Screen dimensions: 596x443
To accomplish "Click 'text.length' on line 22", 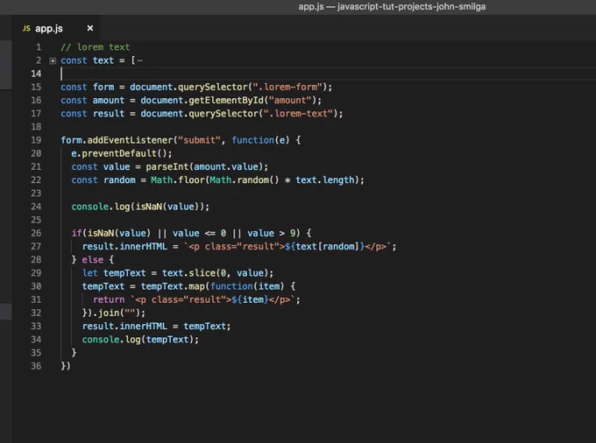I will click(x=325, y=180).
